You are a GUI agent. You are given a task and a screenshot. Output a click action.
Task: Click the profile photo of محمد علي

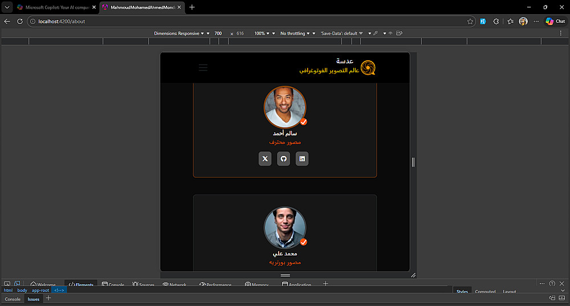click(285, 228)
